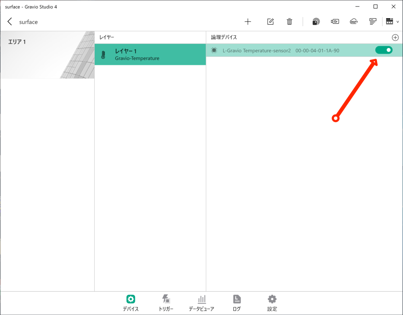
Task: Click the trash delete icon
Action: tap(289, 22)
